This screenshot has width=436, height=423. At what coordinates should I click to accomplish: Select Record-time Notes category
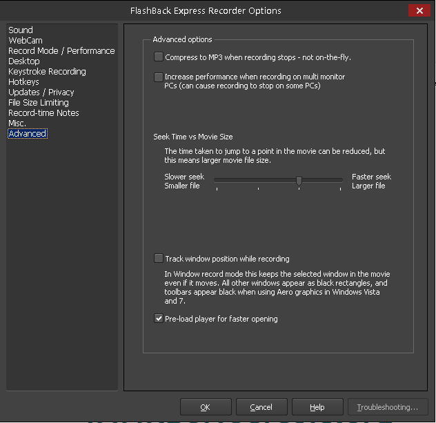click(x=43, y=112)
